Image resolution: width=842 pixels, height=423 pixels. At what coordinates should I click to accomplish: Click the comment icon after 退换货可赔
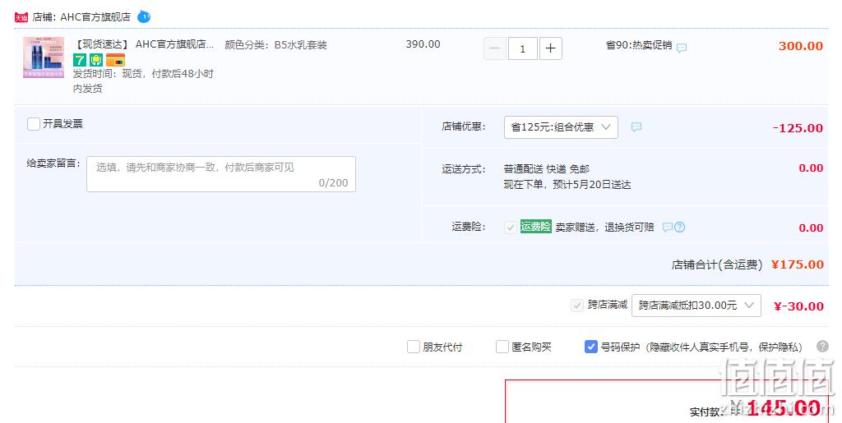tap(668, 228)
